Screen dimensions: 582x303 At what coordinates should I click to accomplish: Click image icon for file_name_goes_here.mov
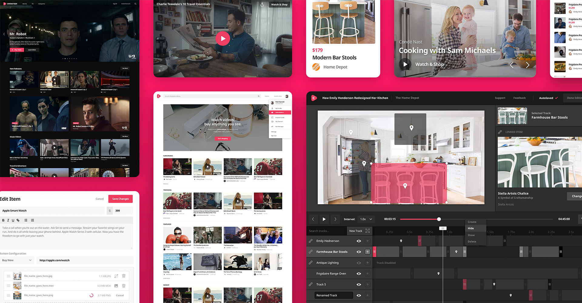[116, 286]
